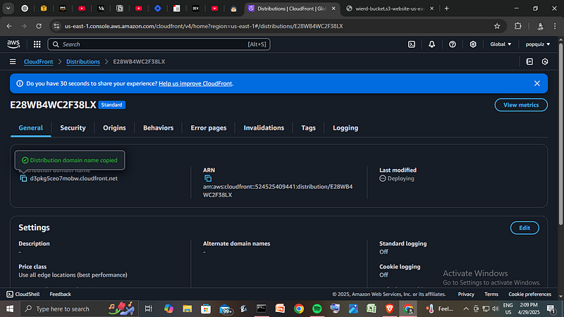
Task: Switch to the Behaviors tab
Action: pyautogui.click(x=158, y=128)
